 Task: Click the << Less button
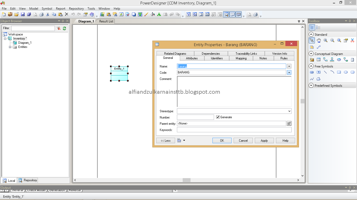(165, 140)
